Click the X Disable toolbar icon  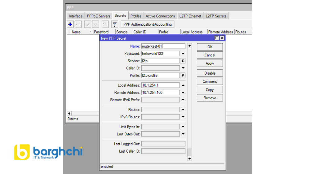tap(95, 24)
